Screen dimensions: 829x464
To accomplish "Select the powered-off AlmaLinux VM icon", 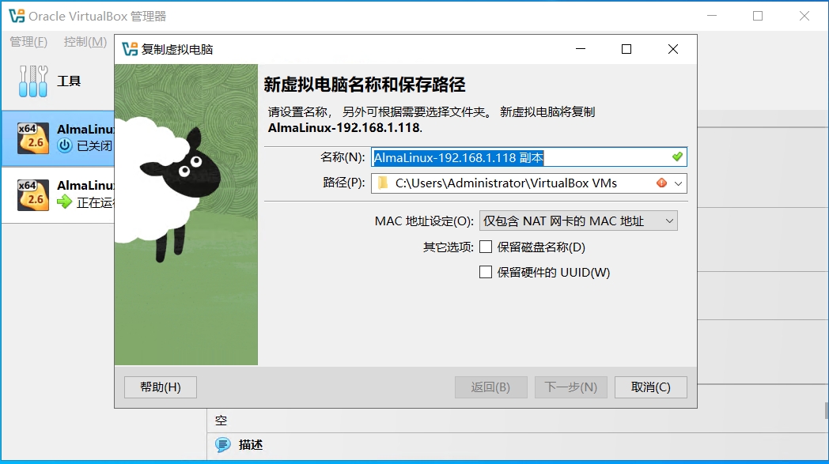I will pyautogui.click(x=33, y=138).
